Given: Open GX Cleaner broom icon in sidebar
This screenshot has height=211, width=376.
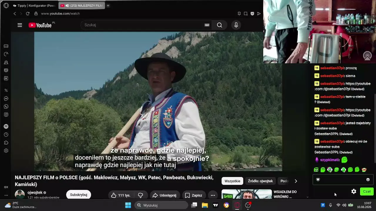Looking at the screenshot, I should click(x=6, y=62).
